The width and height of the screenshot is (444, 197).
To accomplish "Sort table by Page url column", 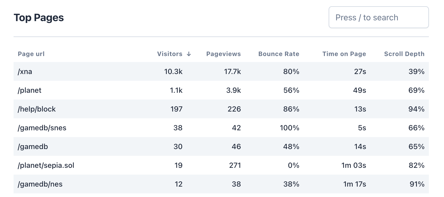I will pyautogui.click(x=31, y=54).
